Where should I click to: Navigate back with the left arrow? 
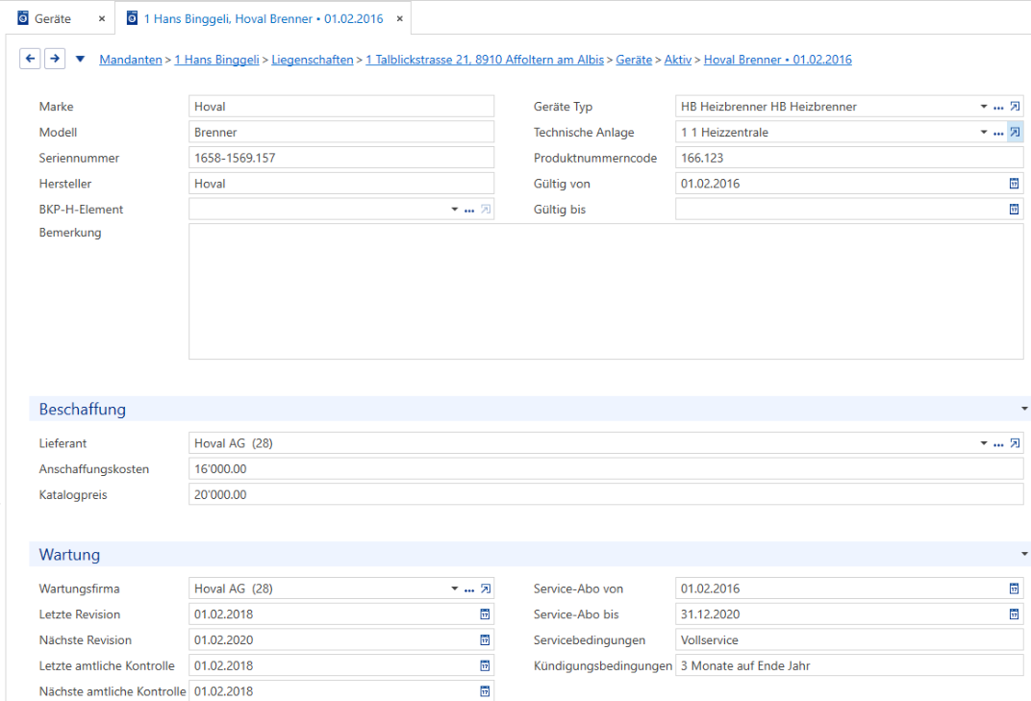[x=30, y=59]
